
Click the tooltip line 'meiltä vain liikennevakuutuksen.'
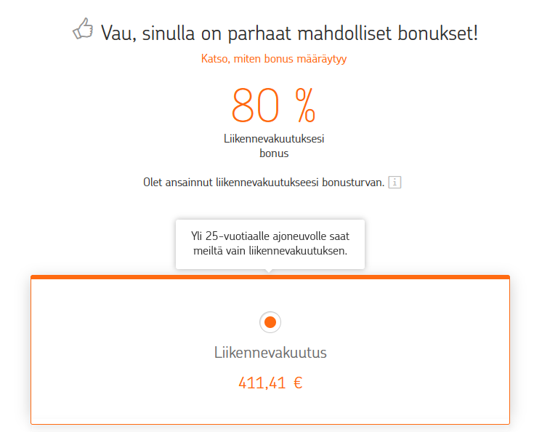tap(270, 251)
